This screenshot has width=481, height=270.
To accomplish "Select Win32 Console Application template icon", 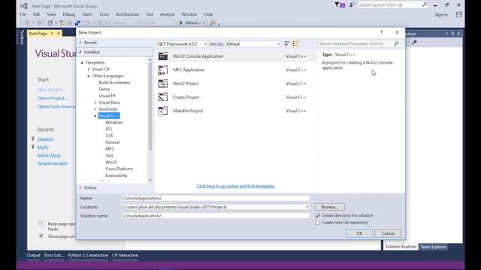I will [163, 56].
